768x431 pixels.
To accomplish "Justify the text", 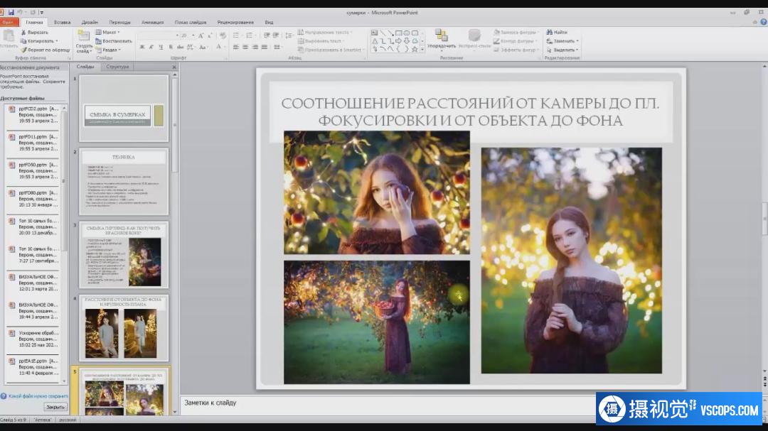I will 265,47.
